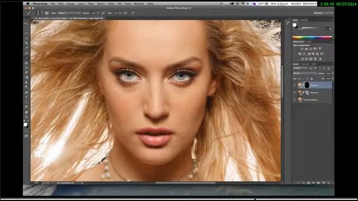
Task: Select the Eyedropper tool
Action: click(x=26, y=48)
